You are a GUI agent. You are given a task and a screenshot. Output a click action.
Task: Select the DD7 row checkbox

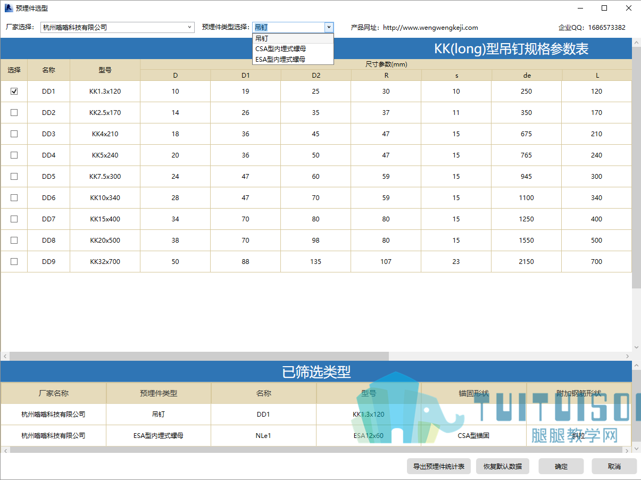(14, 219)
